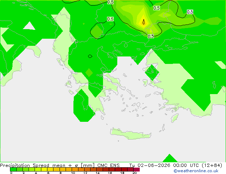
Task: Click the dark red swatch starting at 18
Action: pos(124,169)
